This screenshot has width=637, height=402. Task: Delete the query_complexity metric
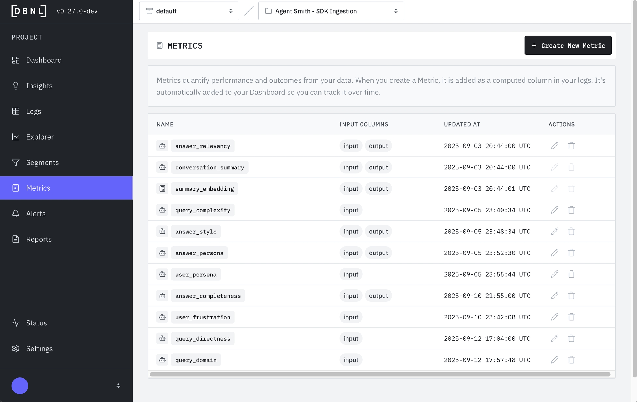point(571,210)
